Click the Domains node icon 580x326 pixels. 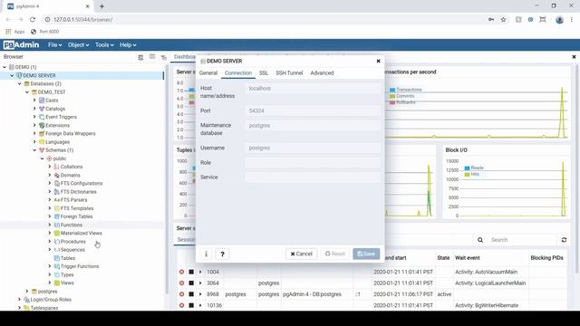point(56,175)
